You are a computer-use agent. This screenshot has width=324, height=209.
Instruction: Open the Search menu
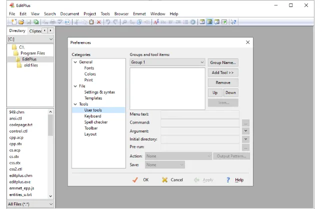(x=50, y=14)
